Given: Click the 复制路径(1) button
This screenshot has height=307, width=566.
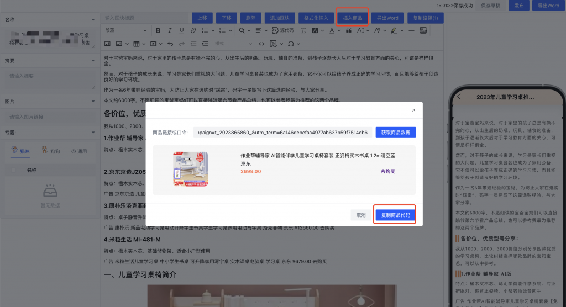Looking at the screenshot, I should [x=425, y=18].
